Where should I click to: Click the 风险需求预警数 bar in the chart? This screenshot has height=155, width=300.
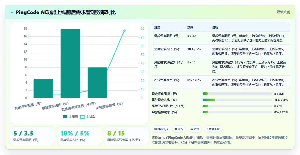tap(97, 83)
